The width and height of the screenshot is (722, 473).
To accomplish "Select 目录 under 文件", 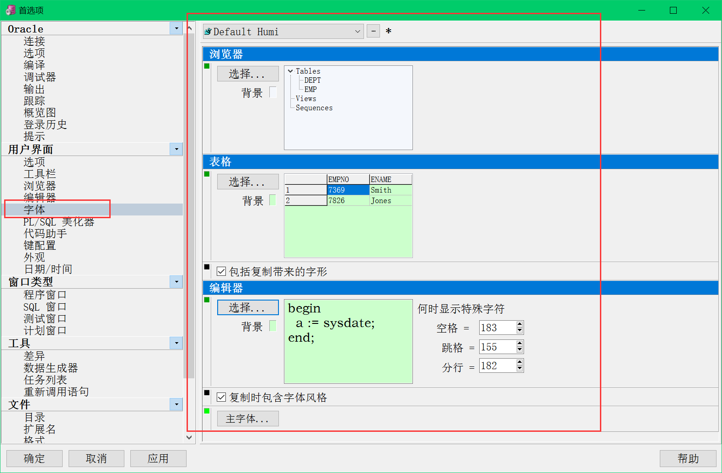I will [x=34, y=417].
